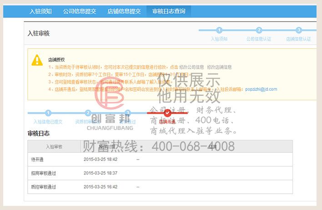Open the popzizhi@jd.com email link

tap(261, 89)
